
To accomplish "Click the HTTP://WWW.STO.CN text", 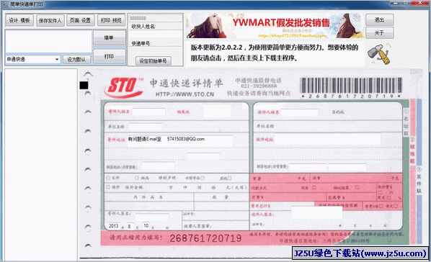I will click(x=185, y=94).
